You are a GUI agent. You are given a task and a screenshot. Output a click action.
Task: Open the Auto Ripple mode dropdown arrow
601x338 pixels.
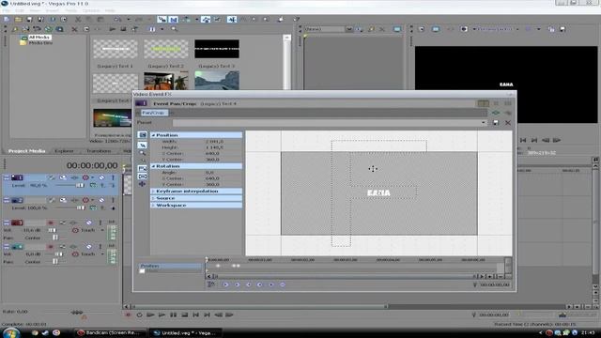tap(196, 19)
